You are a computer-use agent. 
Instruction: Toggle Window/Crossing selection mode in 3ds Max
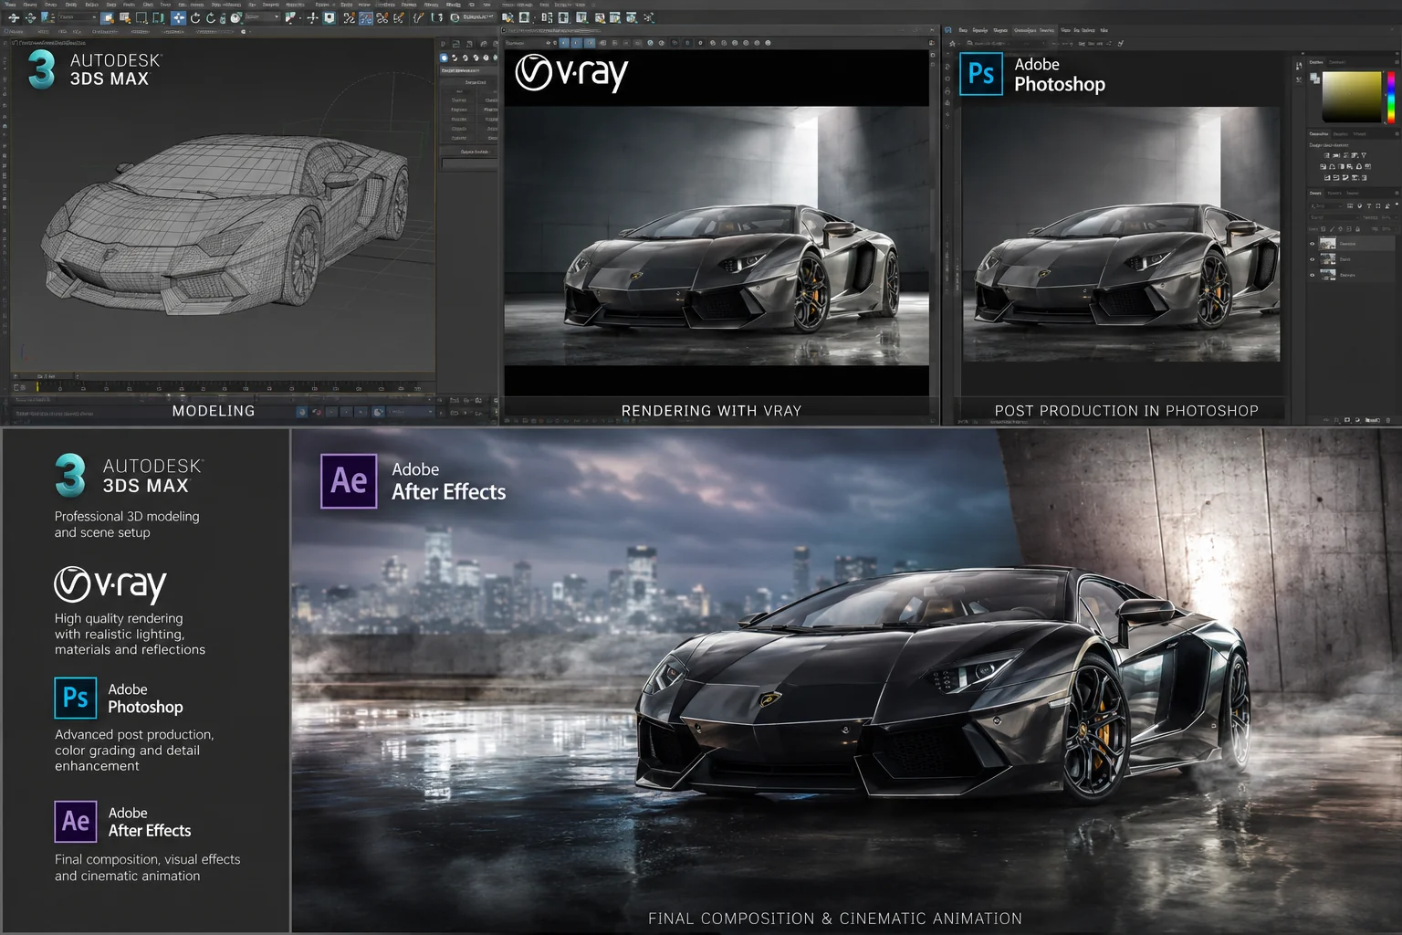(x=158, y=18)
